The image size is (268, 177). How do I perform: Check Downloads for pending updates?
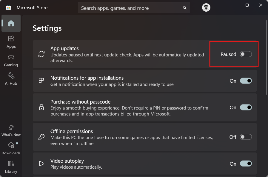[x=11, y=148]
